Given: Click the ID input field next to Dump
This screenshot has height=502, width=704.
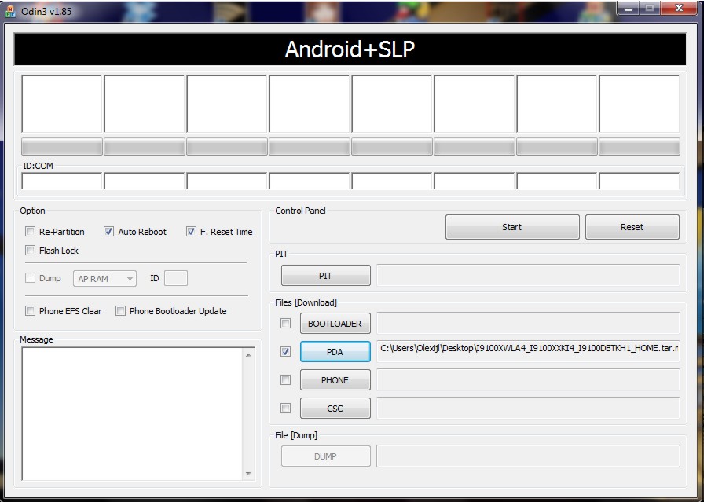Looking at the screenshot, I should click(176, 278).
